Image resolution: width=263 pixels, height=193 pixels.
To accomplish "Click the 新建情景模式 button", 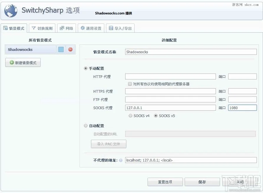I will tap(23, 63).
